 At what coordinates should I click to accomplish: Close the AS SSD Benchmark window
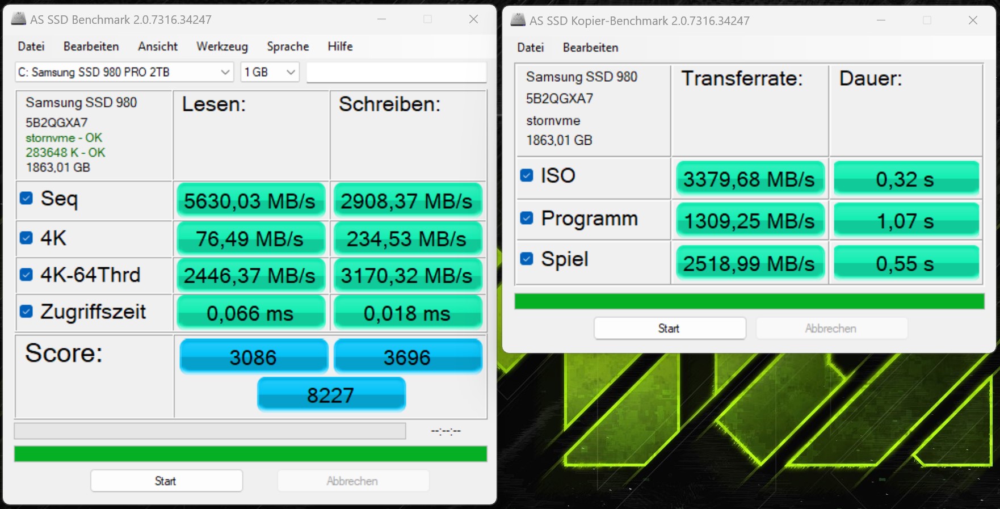(x=473, y=19)
